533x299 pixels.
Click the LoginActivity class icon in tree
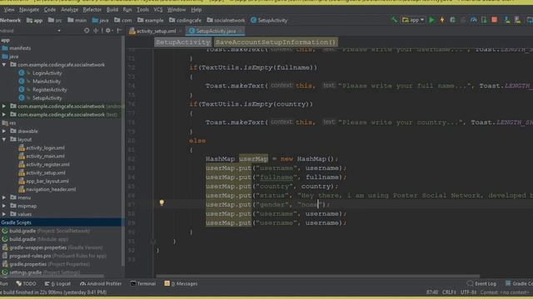pyautogui.click(x=22, y=73)
